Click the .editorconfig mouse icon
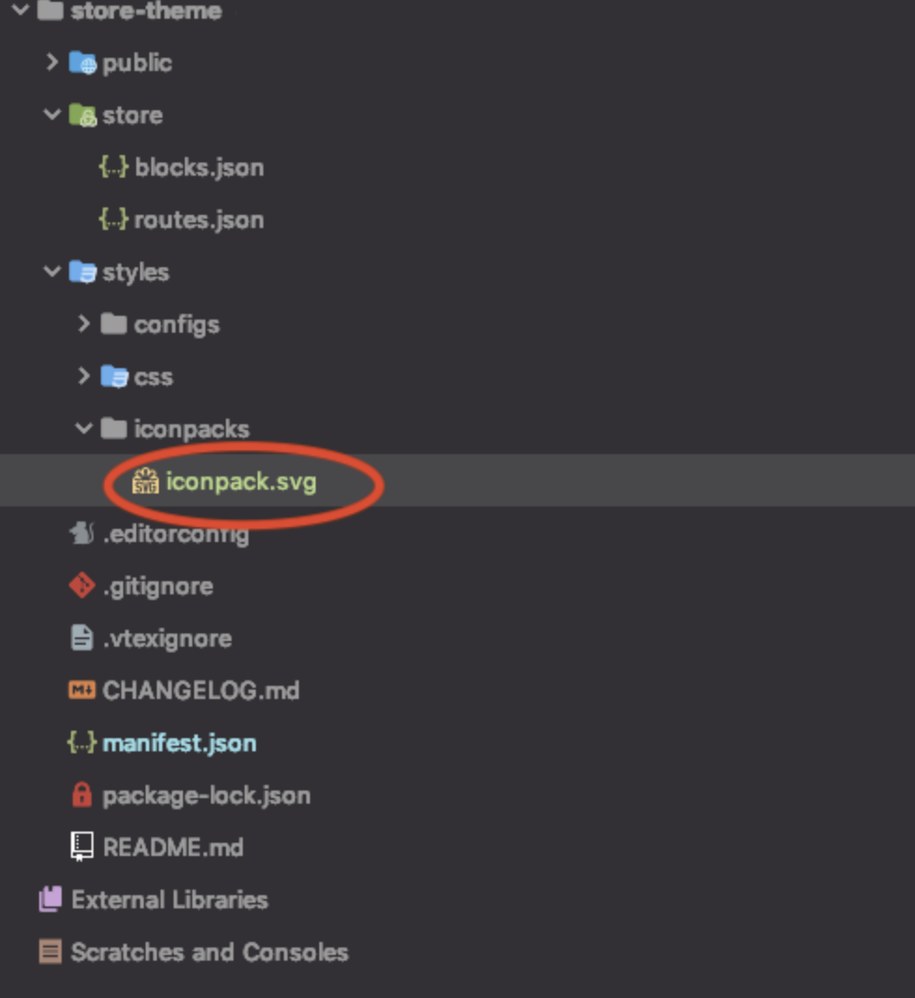 coord(81,534)
